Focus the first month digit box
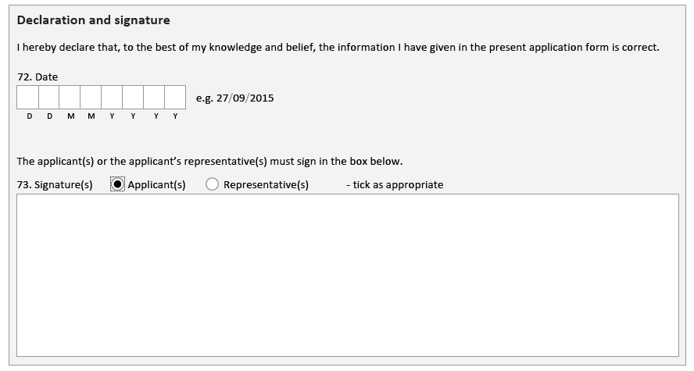The width and height of the screenshot is (694, 371). (x=70, y=98)
